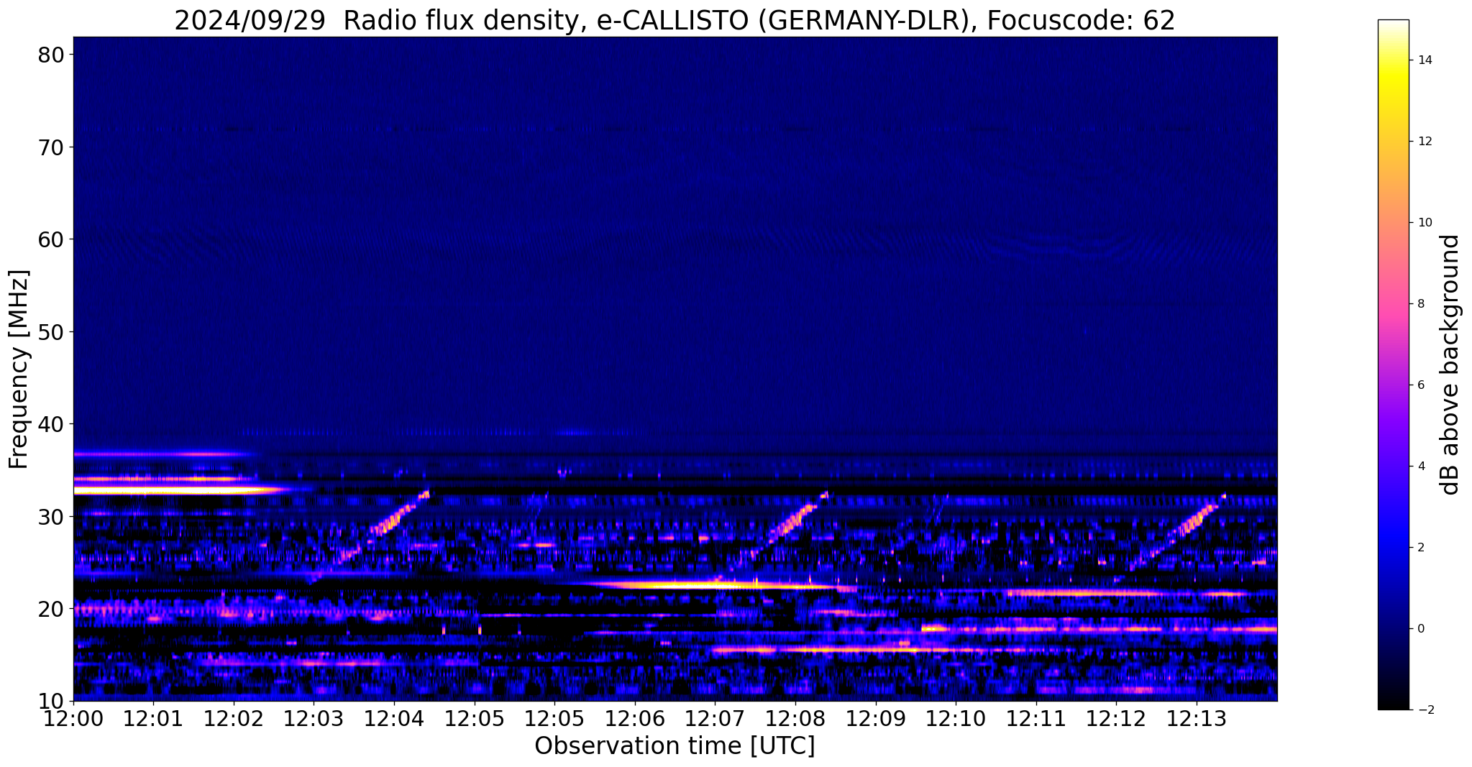Viewport: 1472px width, 767px height.
Task: Click the "Observation time [UTC]" x-axis label
Action: click(x=675, y=746)
